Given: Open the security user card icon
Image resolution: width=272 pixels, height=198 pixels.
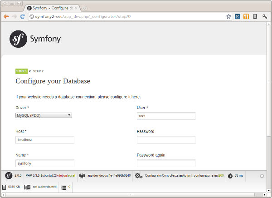Looking at the screenshot, I should pyautogui.click(x=27, y=187).
